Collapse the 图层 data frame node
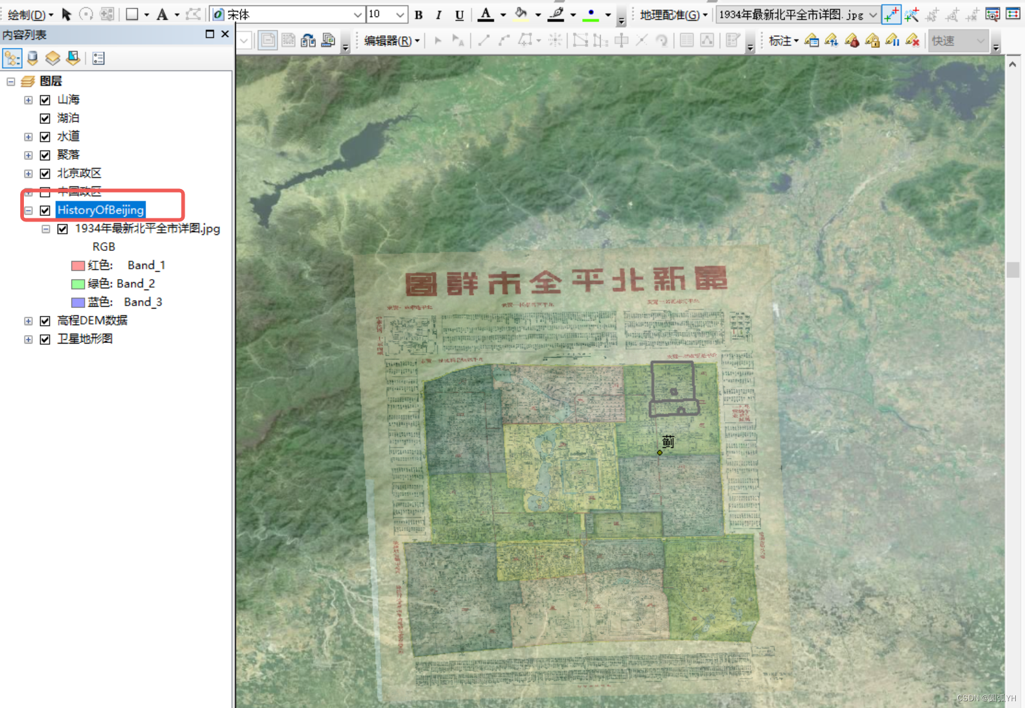This screenshot has width=1025, height=708. pyautogui.click(x=10, y=81)
